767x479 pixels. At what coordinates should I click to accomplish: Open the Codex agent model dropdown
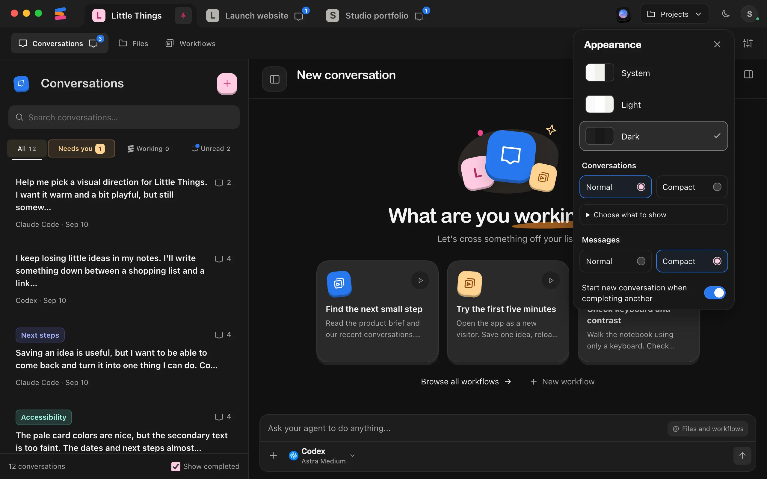pyautogui.click(x=322, y=456)
